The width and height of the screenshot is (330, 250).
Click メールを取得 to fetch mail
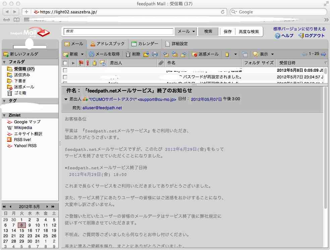click(x=104, y=54)
